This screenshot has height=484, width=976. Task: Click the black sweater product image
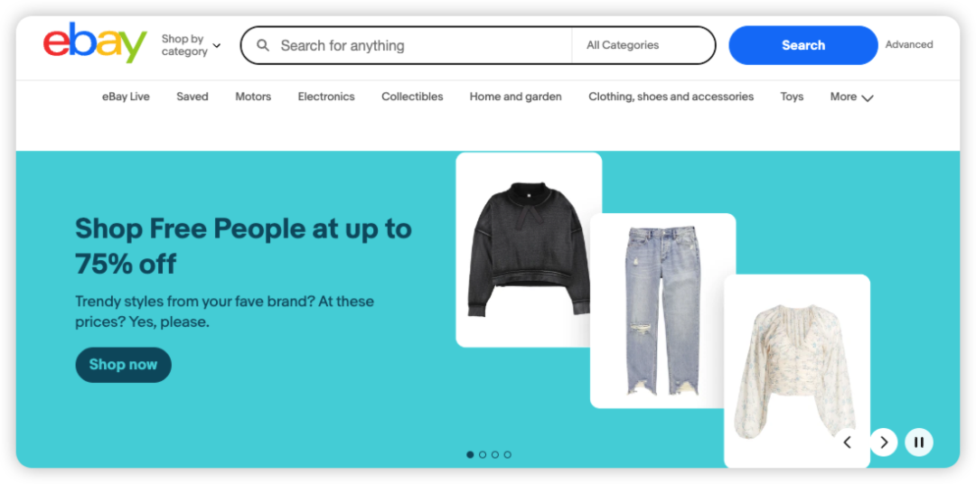(x=529, y=249)
